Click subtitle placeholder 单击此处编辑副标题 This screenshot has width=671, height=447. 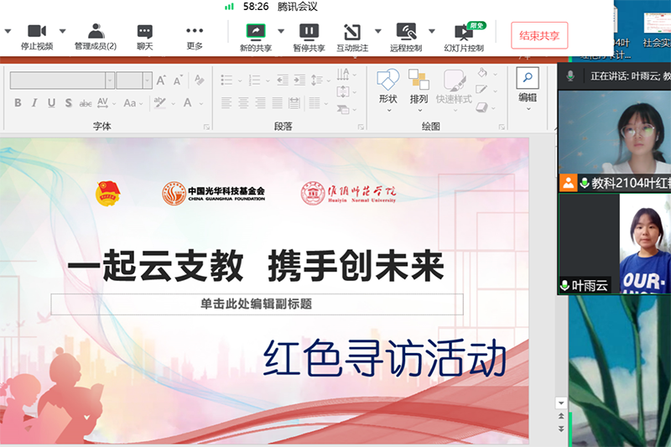click(x=257, y=304)
